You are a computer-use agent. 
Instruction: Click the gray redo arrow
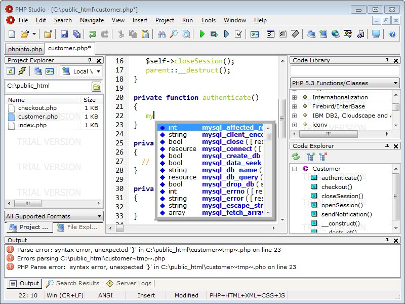[105, 34]
